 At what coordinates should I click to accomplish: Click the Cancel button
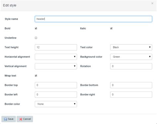point(25,119)
